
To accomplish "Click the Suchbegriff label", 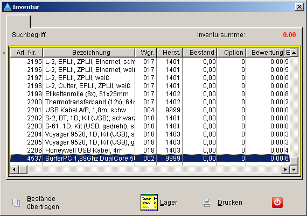I will (30, 35).
